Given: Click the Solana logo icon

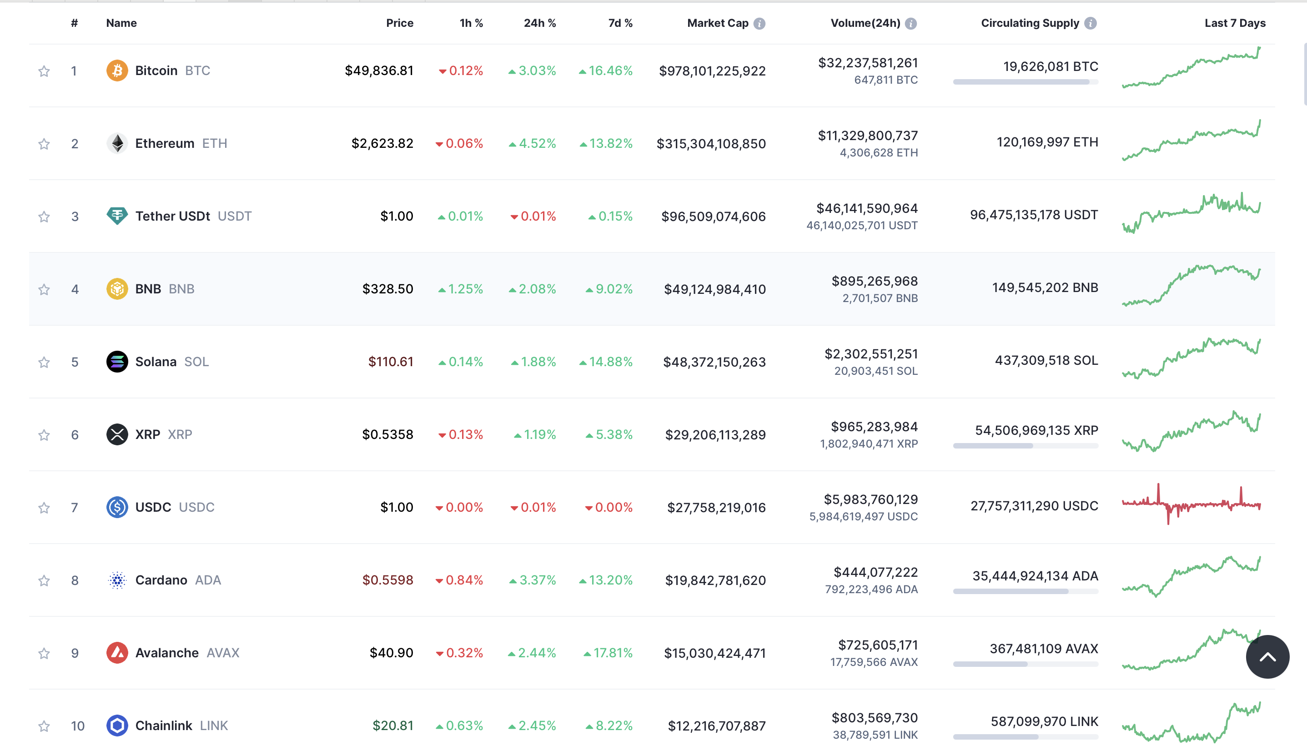Looking at the screenshot, I should click(117, 362).
